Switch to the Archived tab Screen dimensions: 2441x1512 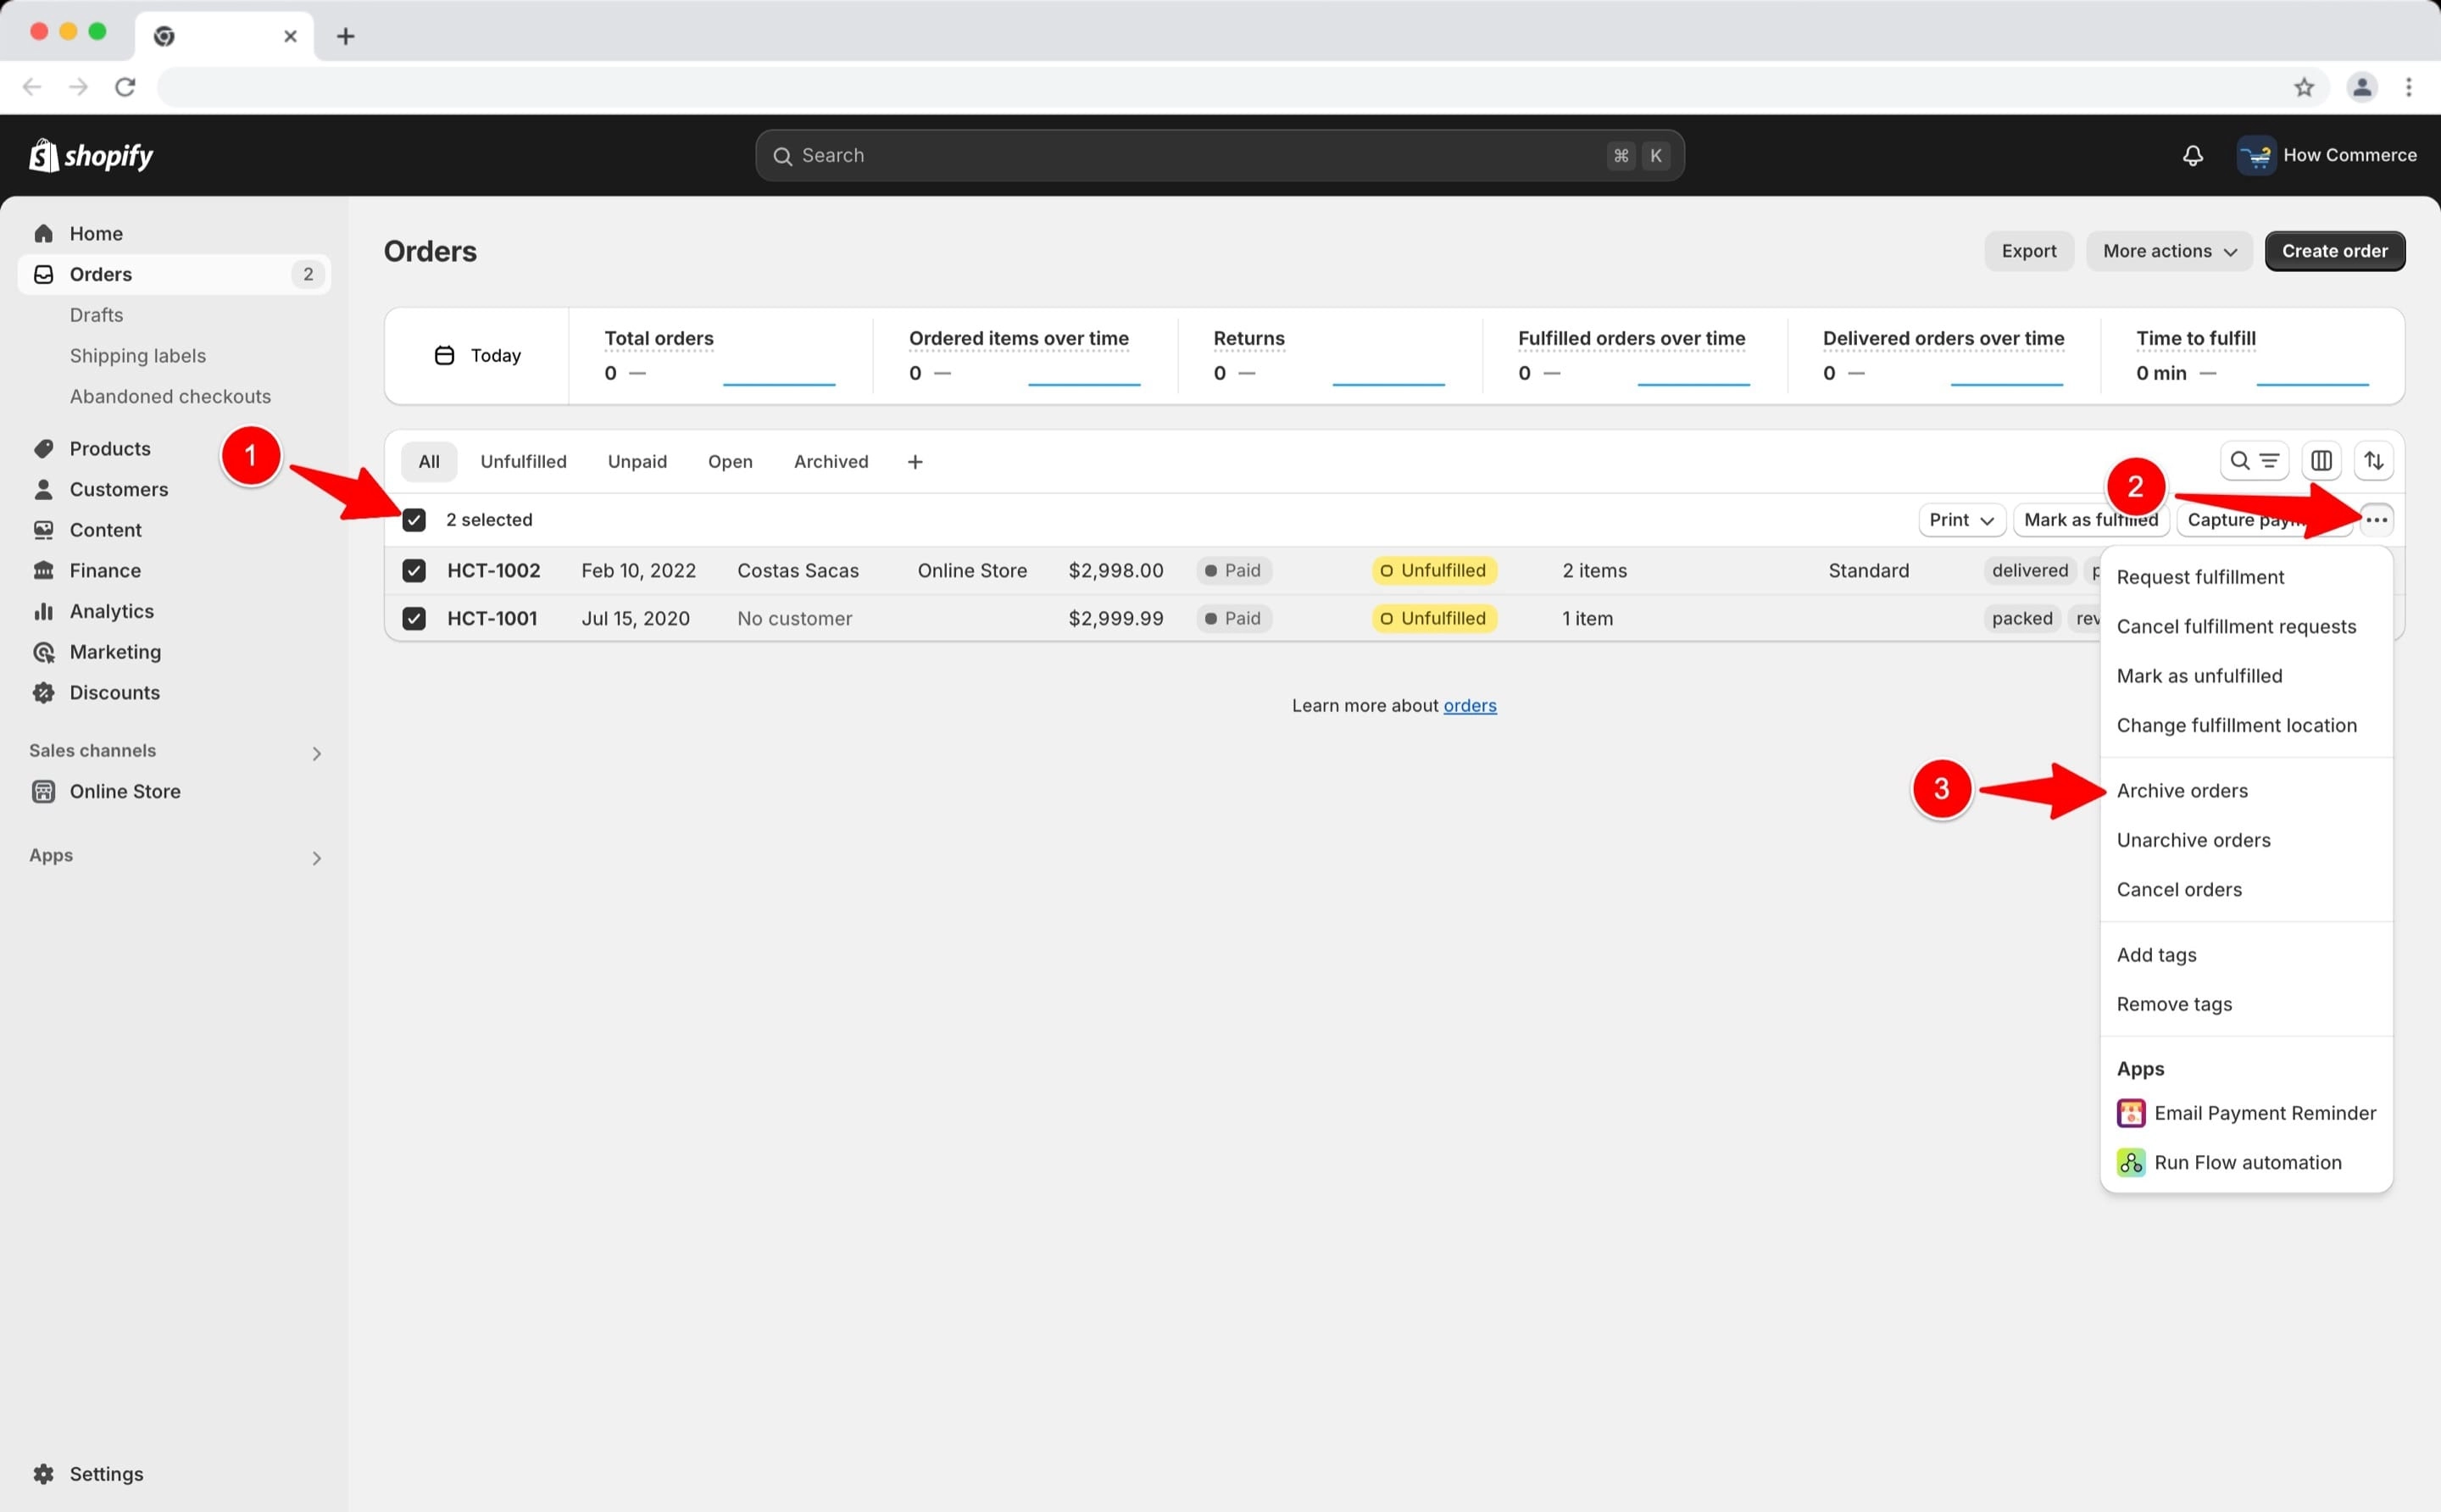[831, 461]
